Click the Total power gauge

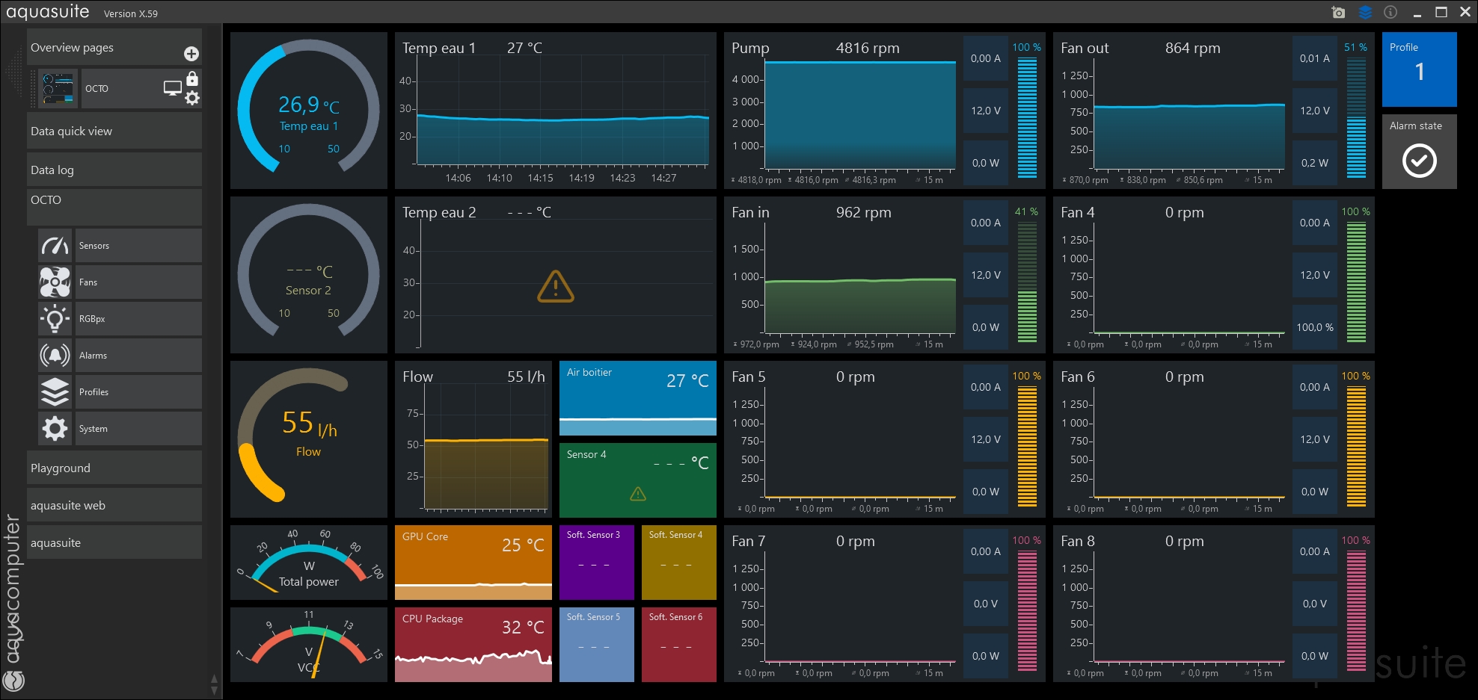click(x=309, y=563)
